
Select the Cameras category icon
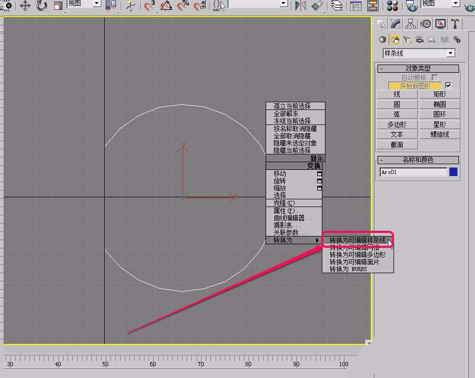420,40
